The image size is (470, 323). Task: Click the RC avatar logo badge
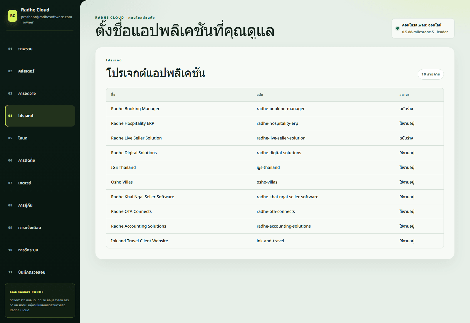pyautogui.click(x=13, y=16)
